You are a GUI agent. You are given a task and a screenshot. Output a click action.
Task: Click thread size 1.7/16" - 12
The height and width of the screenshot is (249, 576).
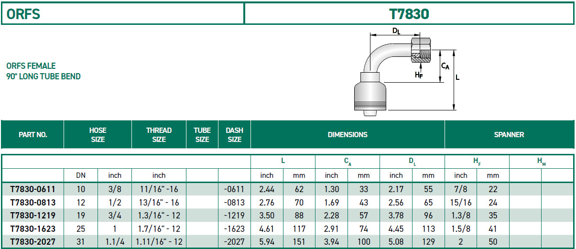point(159,229)
